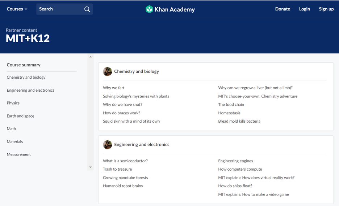
Task: Click the sidebar scroll up arrow
Action: 91,57
